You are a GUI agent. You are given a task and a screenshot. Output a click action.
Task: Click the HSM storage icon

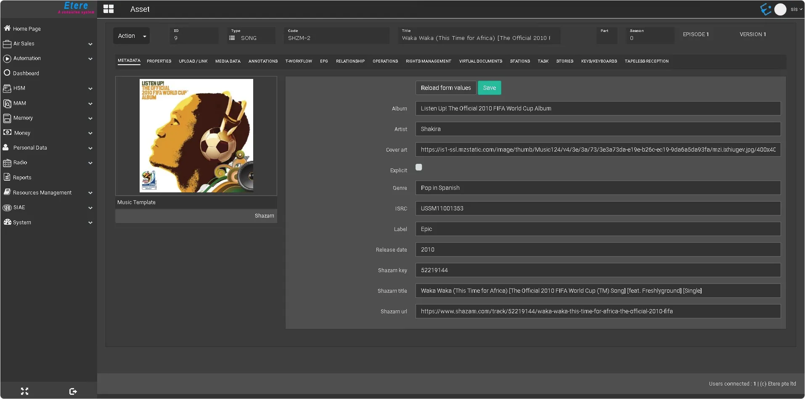pos(7,88)
